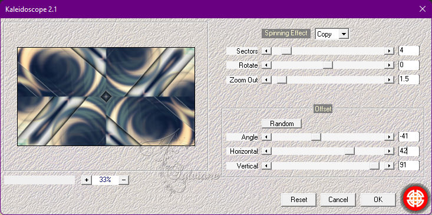Click the Horizontal offset value field
This screenshot has width=432, height=215.
(409, 151)
